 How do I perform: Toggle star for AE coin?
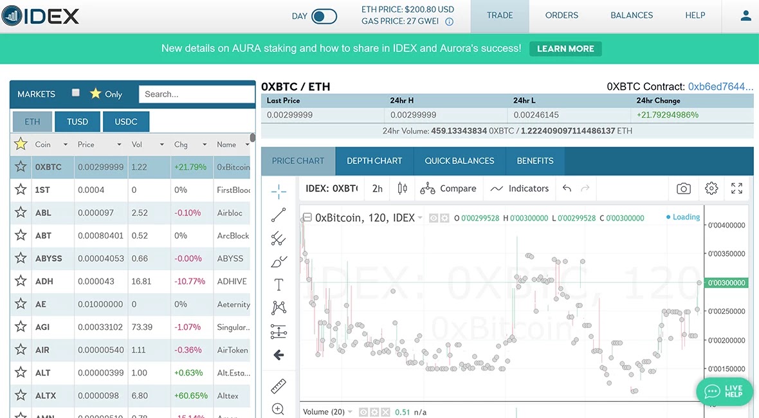(x=21, y=304)
